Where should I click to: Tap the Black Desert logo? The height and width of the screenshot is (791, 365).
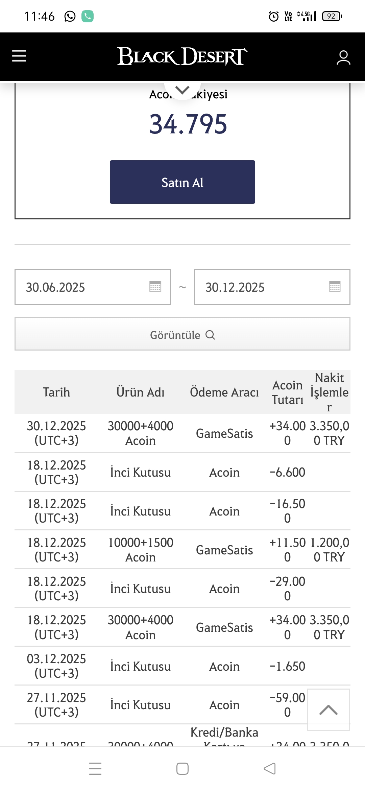point(182,56)
